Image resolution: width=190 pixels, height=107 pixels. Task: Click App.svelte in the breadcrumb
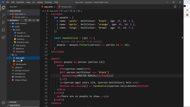point(54,11)
